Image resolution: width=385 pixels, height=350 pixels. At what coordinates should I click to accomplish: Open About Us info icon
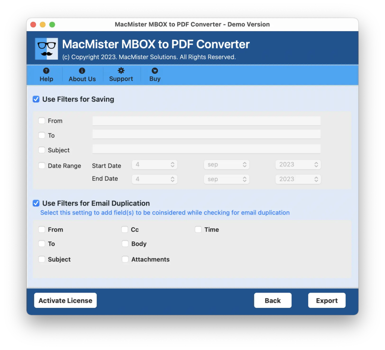[82, 71]
